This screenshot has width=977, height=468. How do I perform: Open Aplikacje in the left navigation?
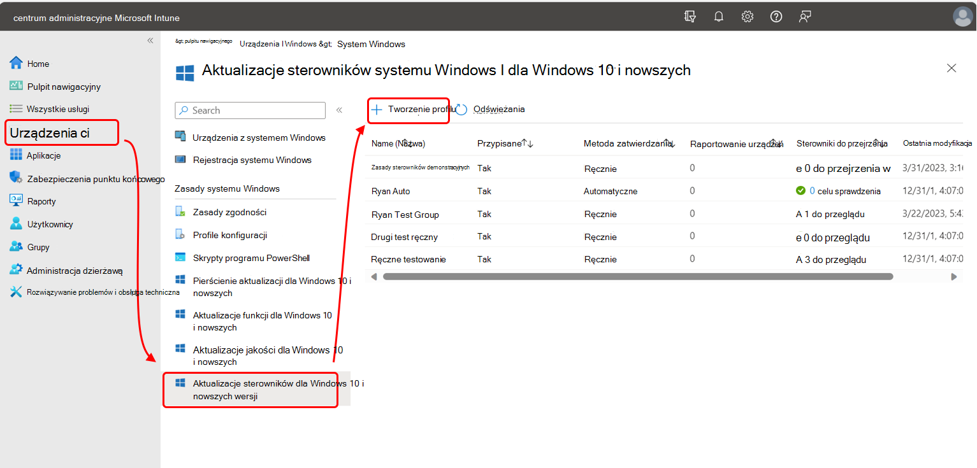point(43,155)
